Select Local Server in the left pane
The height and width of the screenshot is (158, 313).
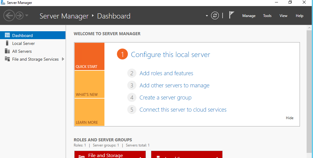point(33,43)
